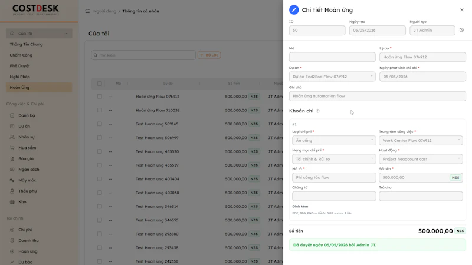Sort by the Số tiền column header
This screenshot has height=265, width=472.
[x=234, y=84]
